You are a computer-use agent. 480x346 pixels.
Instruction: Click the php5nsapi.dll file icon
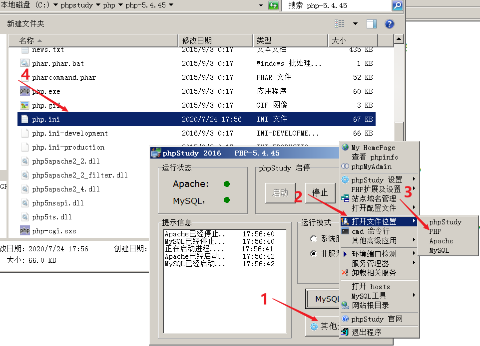click(x=25, y=203)
